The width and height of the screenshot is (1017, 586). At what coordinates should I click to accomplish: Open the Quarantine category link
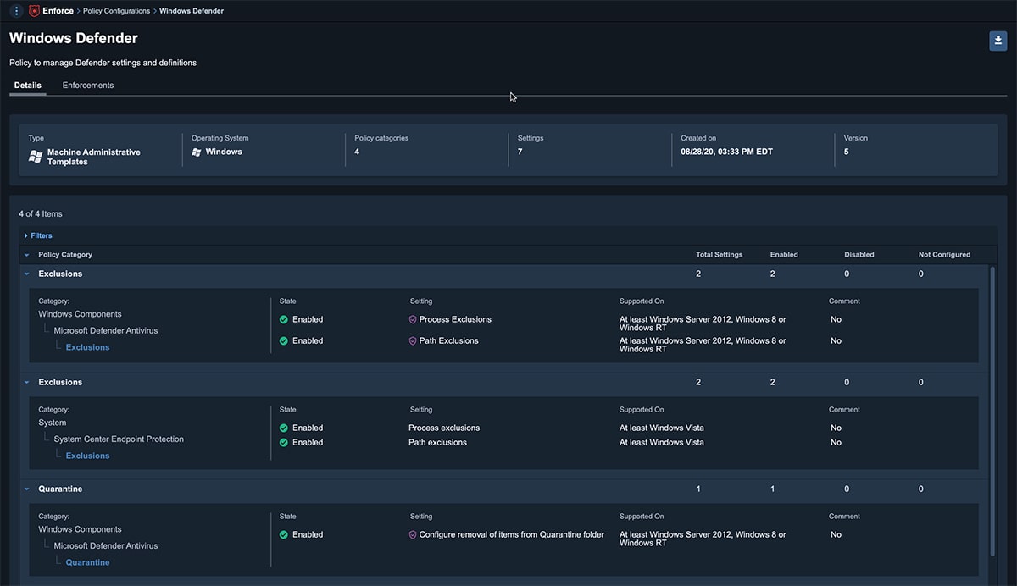[87, 562]
